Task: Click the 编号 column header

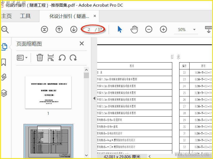Action: click(x=184, y=66)
